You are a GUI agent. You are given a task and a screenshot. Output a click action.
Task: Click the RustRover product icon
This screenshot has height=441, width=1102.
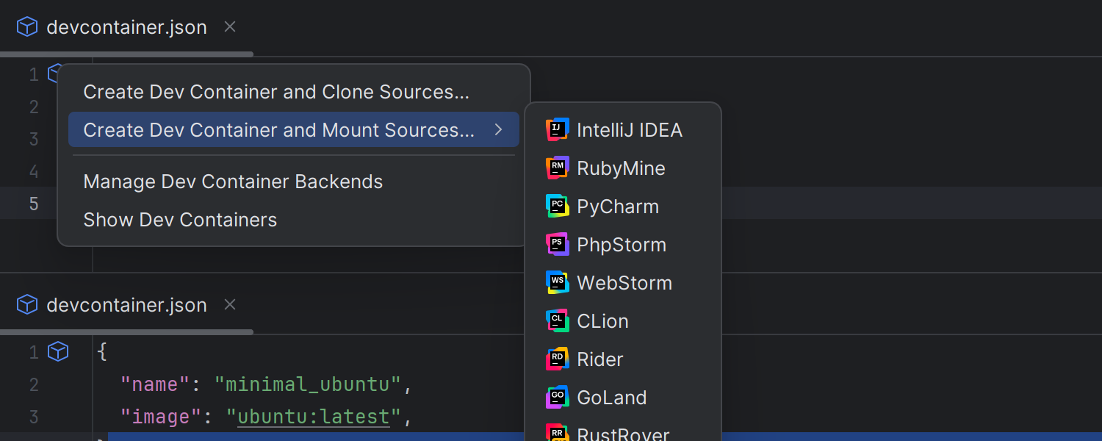coord(558,432)
